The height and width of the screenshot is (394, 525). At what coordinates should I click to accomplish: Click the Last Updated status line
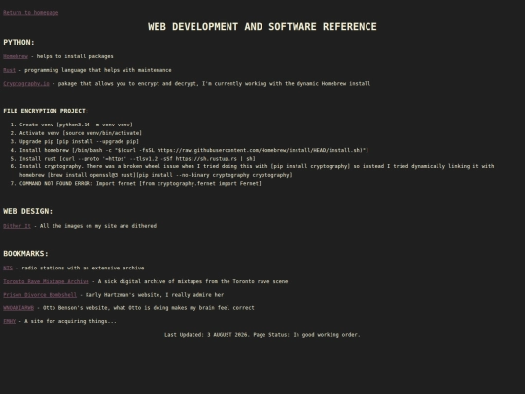point(262,335)
